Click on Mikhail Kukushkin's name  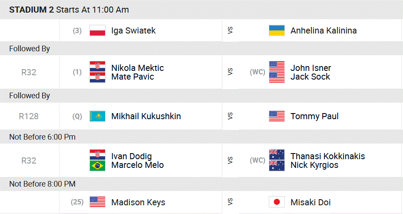pos(146,116)
